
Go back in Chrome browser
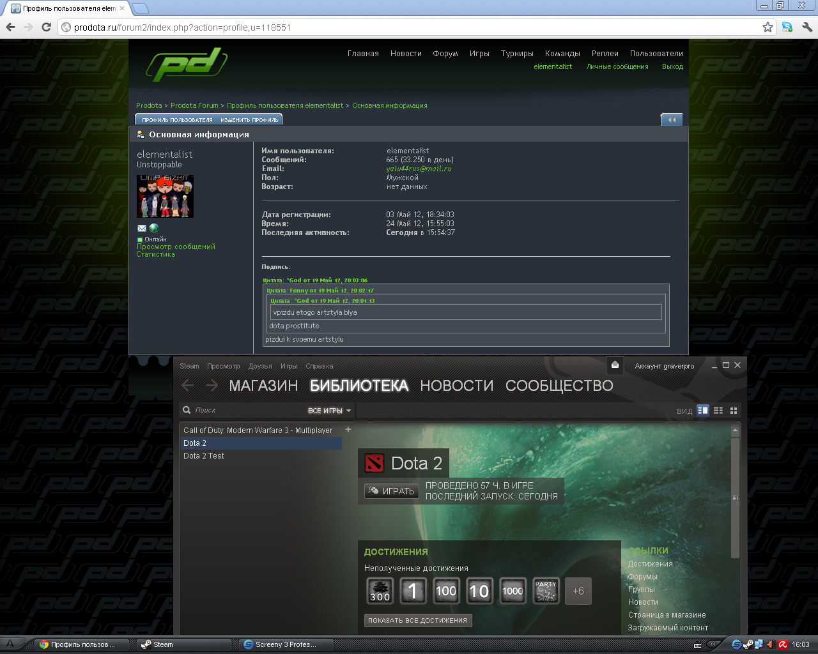pos(10,27)
